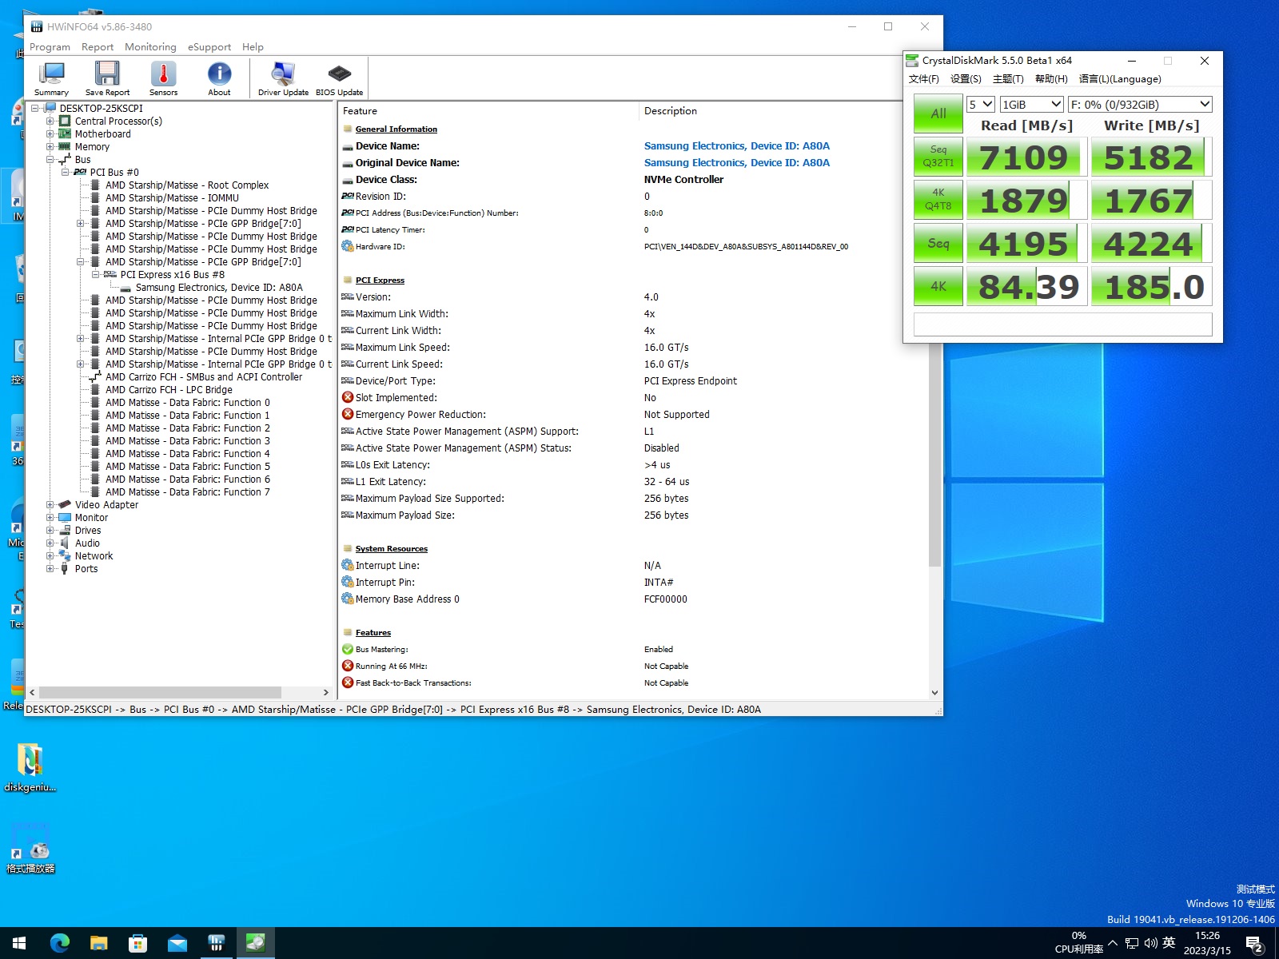Viewport: 1279px width, 959px height.
Task: Launch the BIOS Update chip icon
Action: click(339, 78)
